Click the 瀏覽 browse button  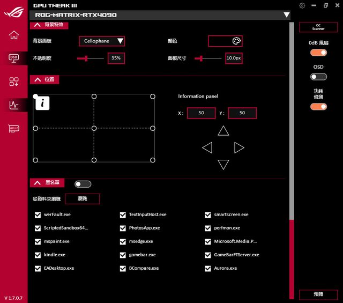pyautogui.click(x=82, y=199)
